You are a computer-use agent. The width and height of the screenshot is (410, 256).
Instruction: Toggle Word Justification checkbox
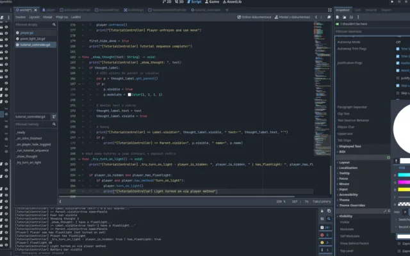pos(398,70)
